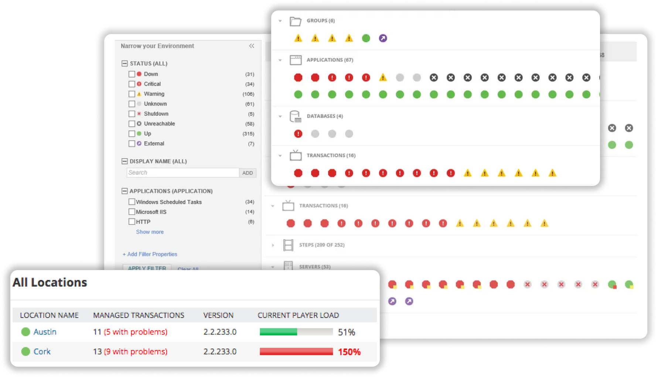This screenshot has width=658, height=377.
Task: Collapse the DISPLAY NAME (ALL) filter group
Action: (125, 161)
